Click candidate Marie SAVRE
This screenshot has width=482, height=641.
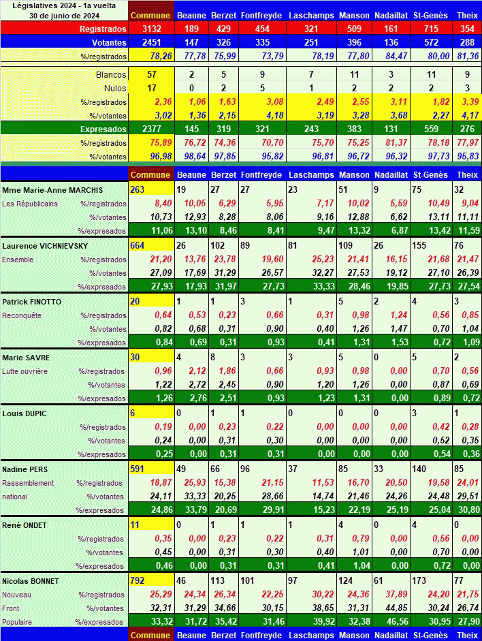tap(26, 358)
